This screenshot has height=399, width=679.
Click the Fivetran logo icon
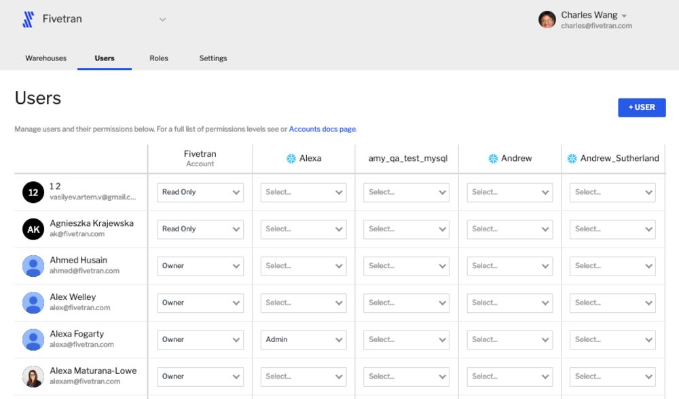(x=28, y=20)
